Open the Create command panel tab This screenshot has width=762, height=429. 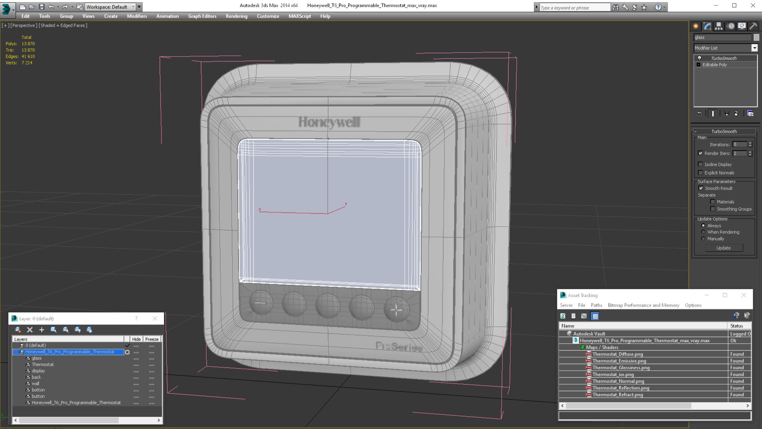(696, 26)
